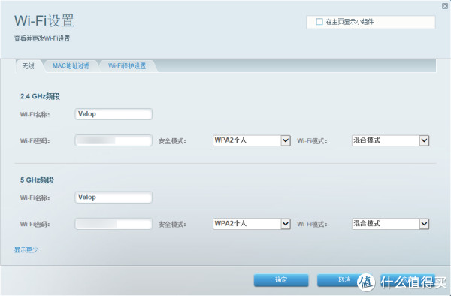
Task: Focus the 2.4 GHz Wi-Fi password field
Action: 114,140
